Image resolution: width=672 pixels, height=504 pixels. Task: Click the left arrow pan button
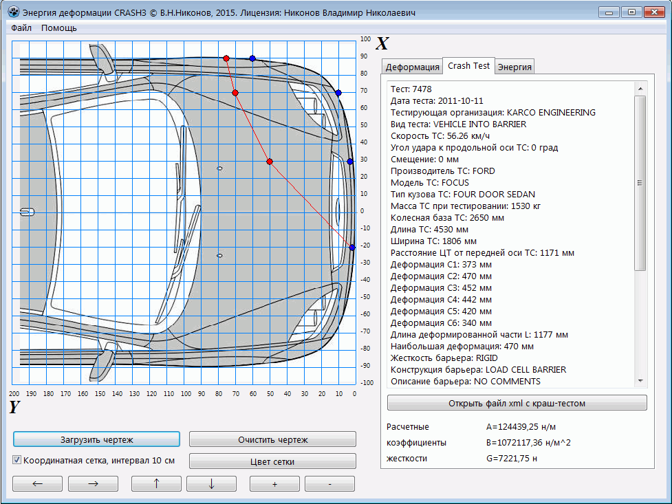(38, 484)
